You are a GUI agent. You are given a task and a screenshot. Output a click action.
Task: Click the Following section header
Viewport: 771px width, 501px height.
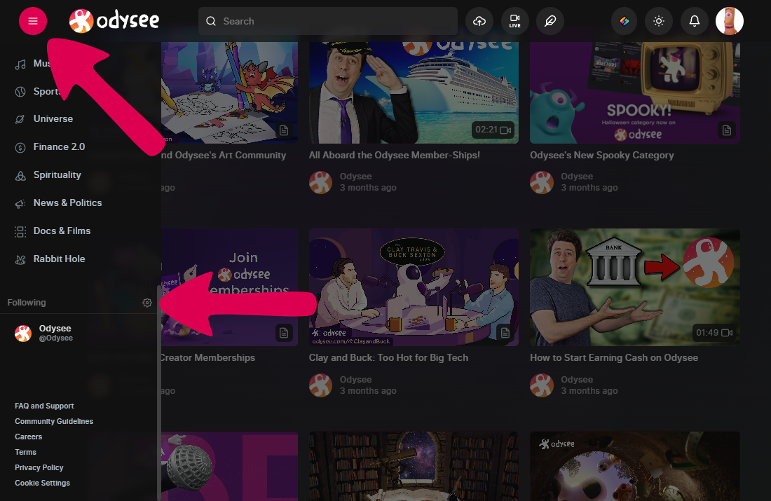point(27,303)
